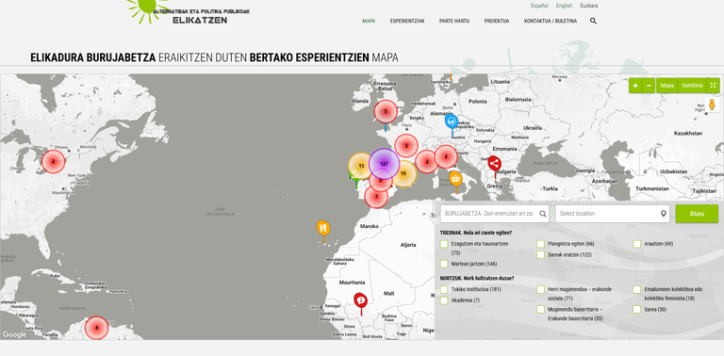Check the Ezagutzen eta hausnartzen (73) box

click(444, 244)
